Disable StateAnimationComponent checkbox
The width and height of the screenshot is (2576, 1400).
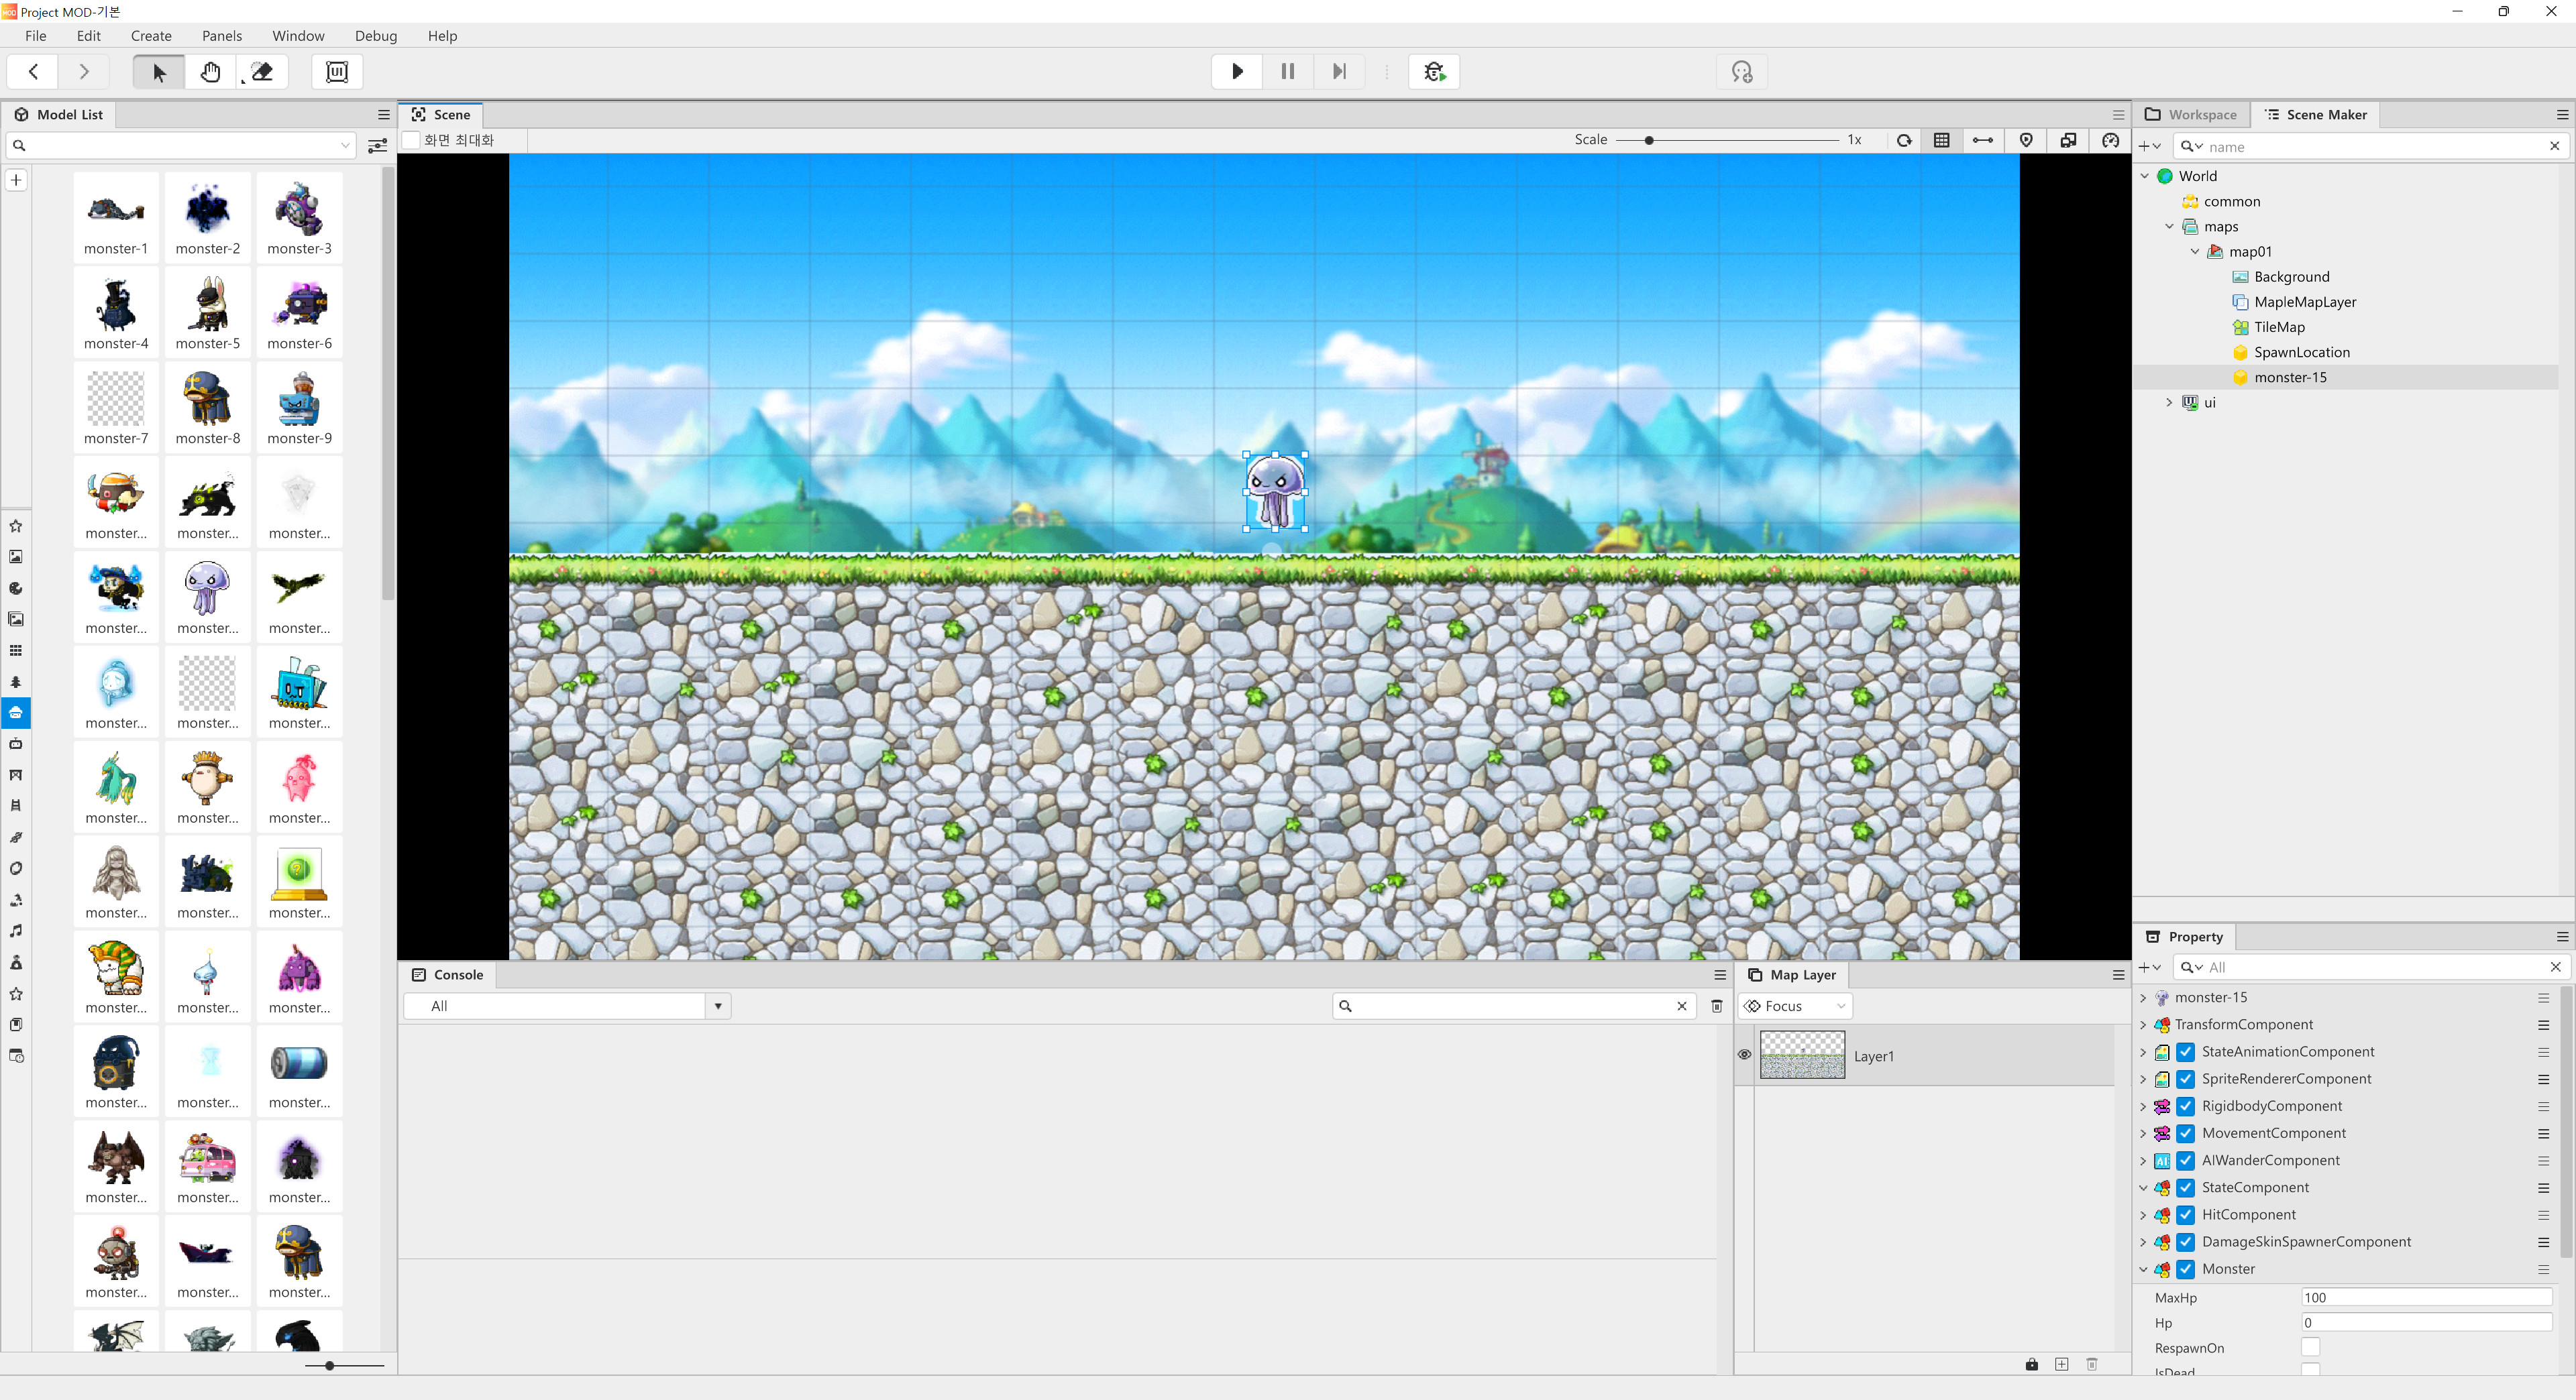2186,1052
